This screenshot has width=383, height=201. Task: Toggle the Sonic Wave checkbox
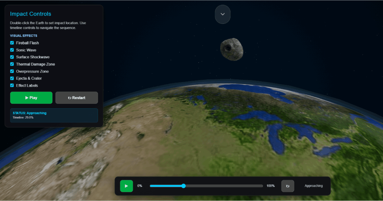pyautogui.click(x=12, y=50)
